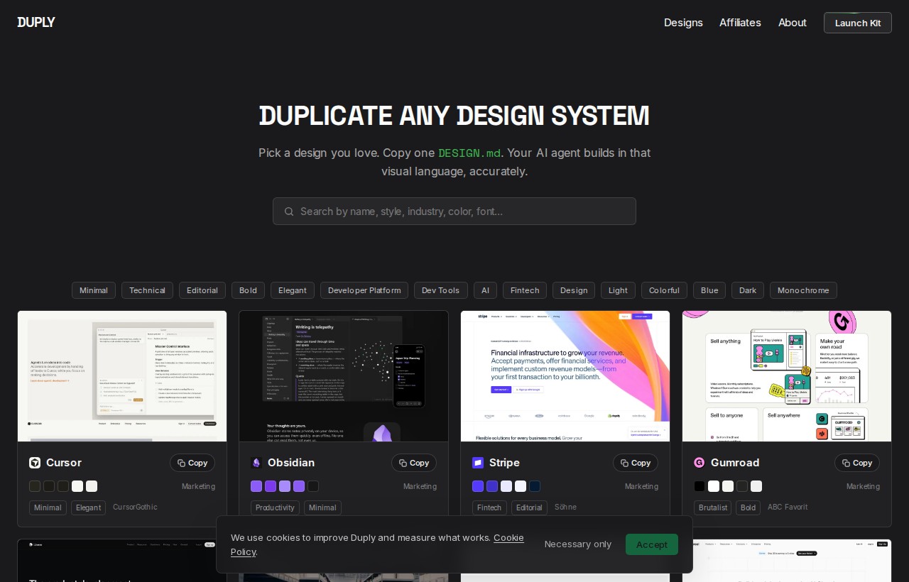Select the Light filter chip
Image resolution: width=909 pixels, height=582 pixels.
coord(618,290)
